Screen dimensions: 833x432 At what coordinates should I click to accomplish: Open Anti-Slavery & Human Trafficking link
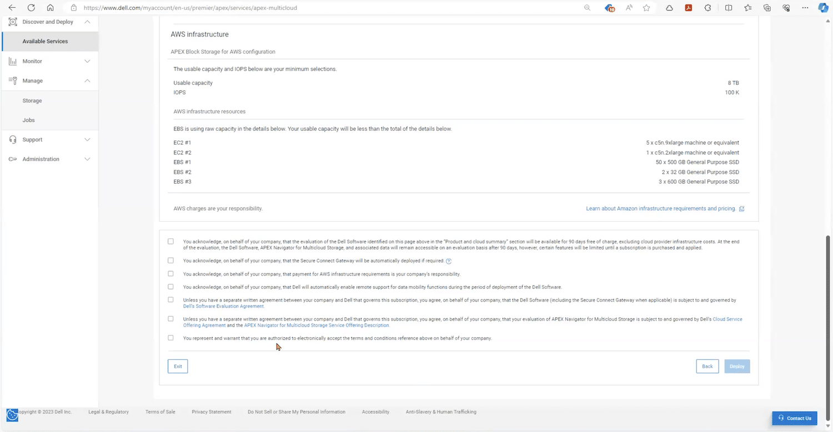click(x=441, y=412)
